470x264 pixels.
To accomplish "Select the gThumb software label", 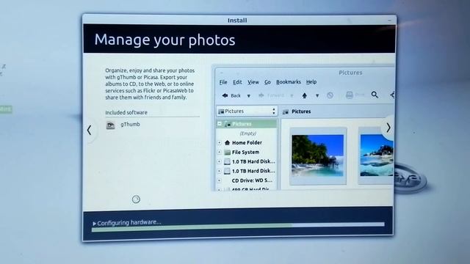I will [x=130, y=124].
